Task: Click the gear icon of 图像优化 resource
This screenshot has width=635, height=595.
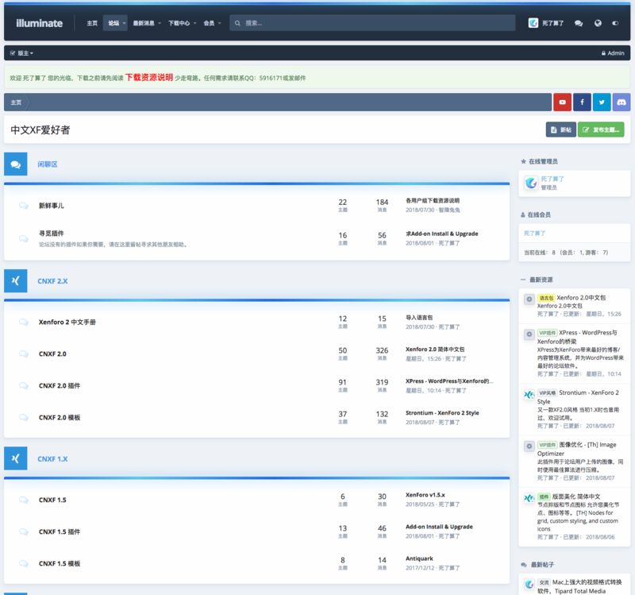Action: [529, 446]
